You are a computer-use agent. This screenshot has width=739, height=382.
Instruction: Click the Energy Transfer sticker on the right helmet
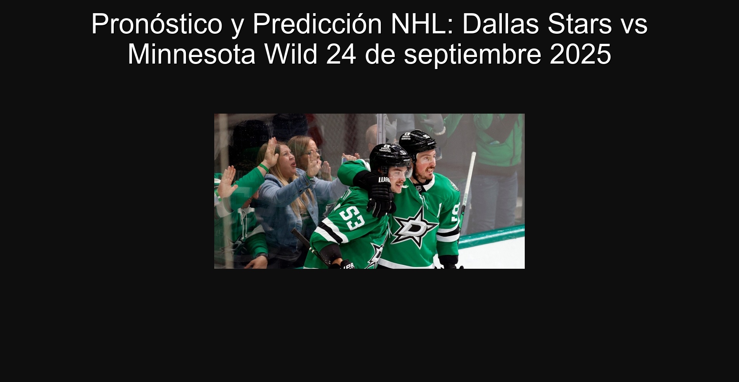pyautogui.click(x=406, y=137)
